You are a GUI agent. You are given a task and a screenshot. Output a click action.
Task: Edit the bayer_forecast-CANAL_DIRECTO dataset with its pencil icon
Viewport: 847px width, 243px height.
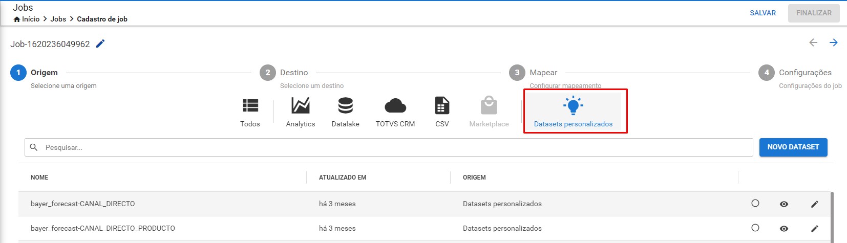click(815, 204)
